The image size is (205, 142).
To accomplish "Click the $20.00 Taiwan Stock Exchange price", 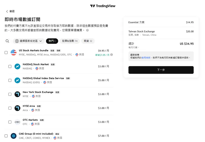I will pos(190,31).
